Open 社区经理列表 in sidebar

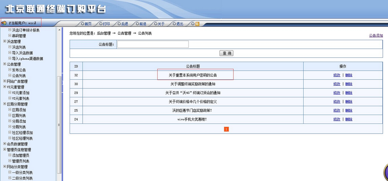[x=22, y=138]
